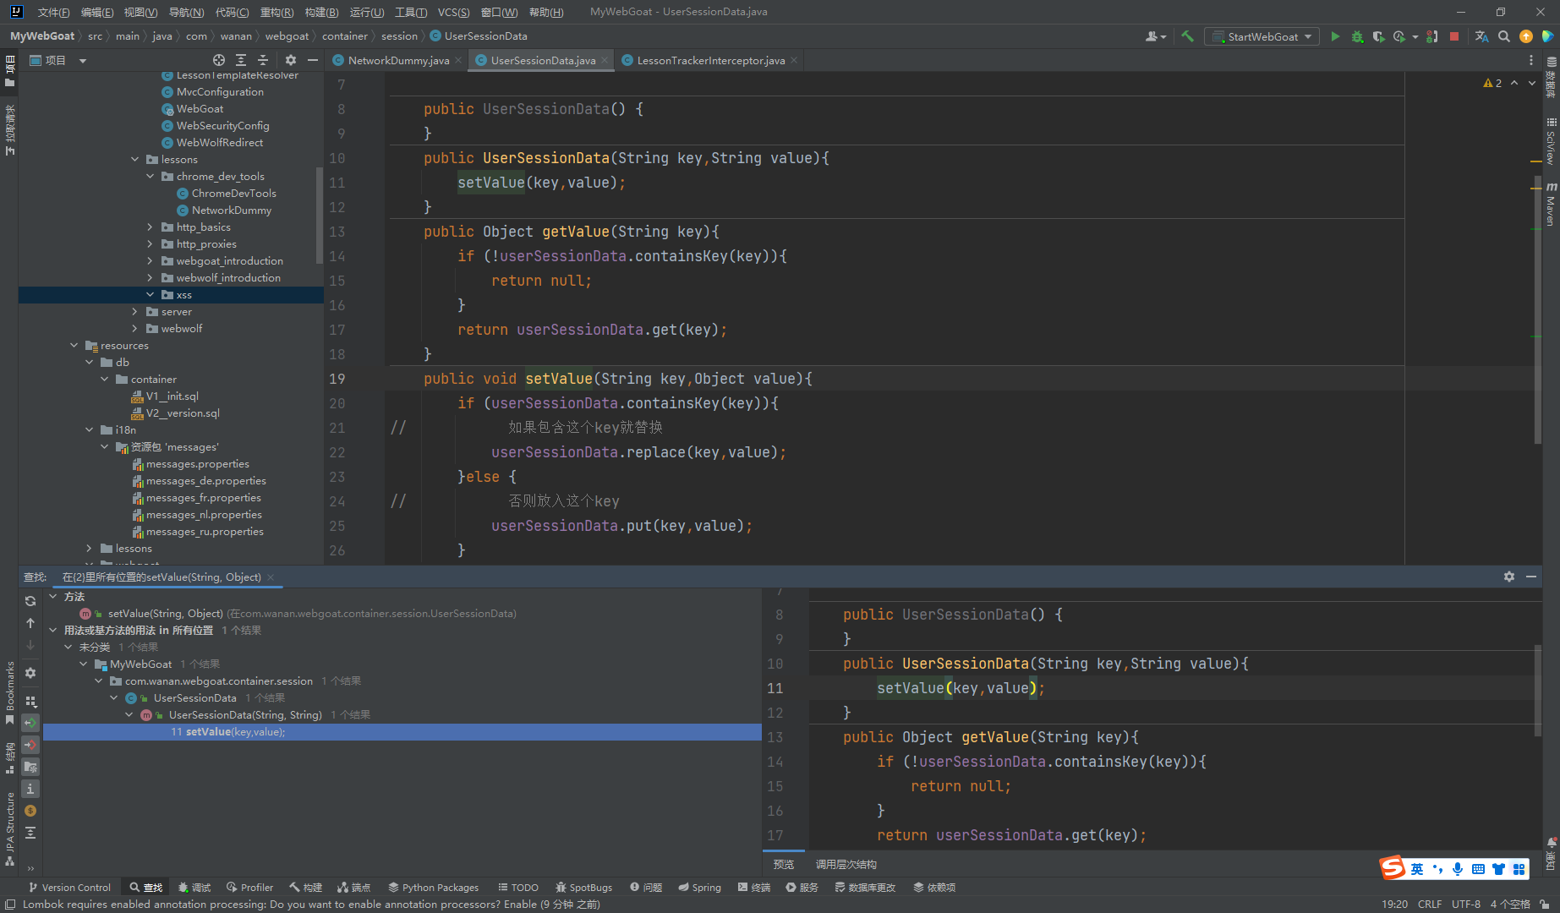Toggle the Sogou input microphone icon
This screenshot has height=913, width=1560.
pyautogui.click(x=1458, y=869)
